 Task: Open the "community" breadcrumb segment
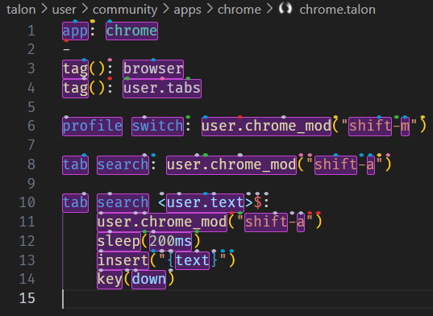tap(125, 10)
